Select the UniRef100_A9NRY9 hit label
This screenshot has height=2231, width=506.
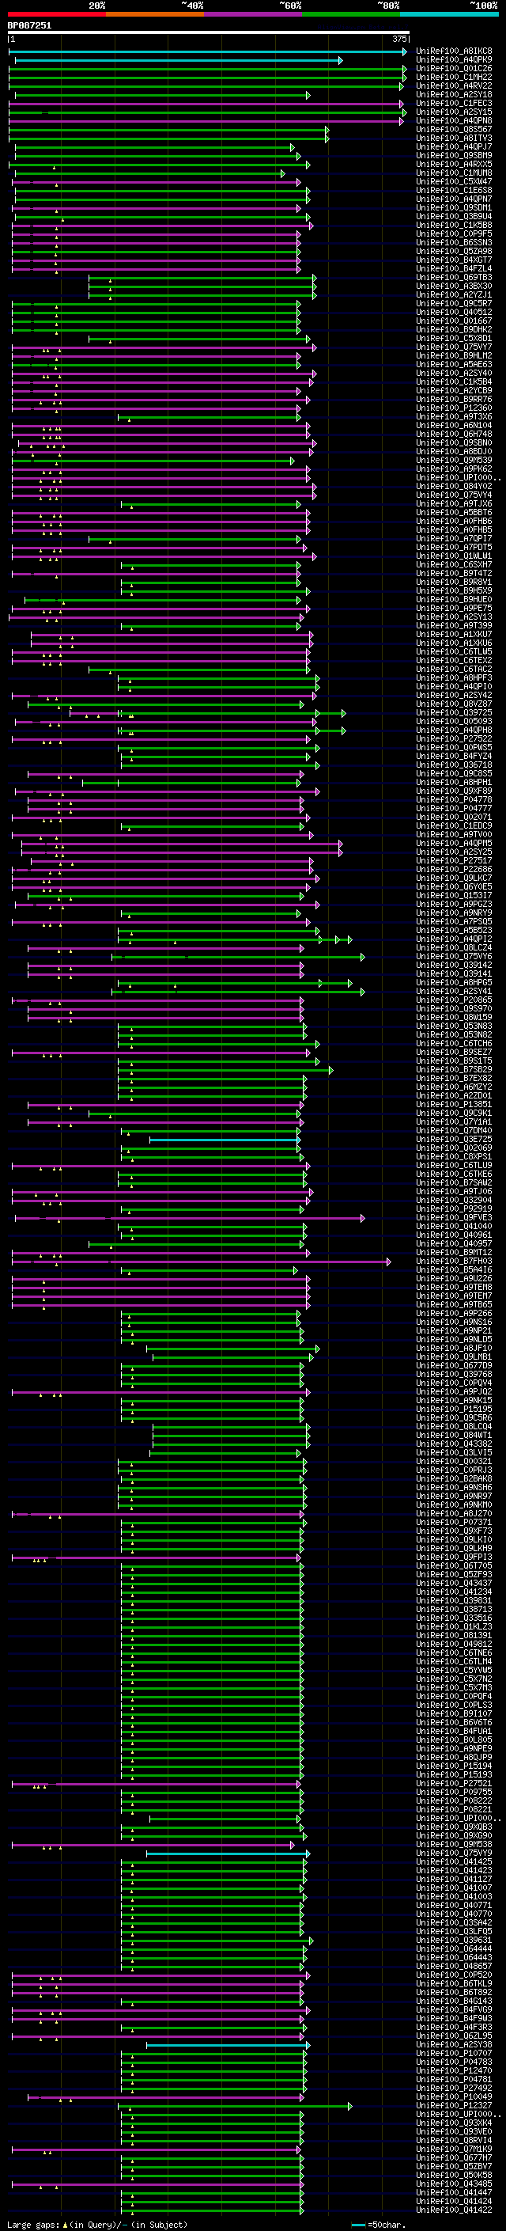tap(454, 913)
